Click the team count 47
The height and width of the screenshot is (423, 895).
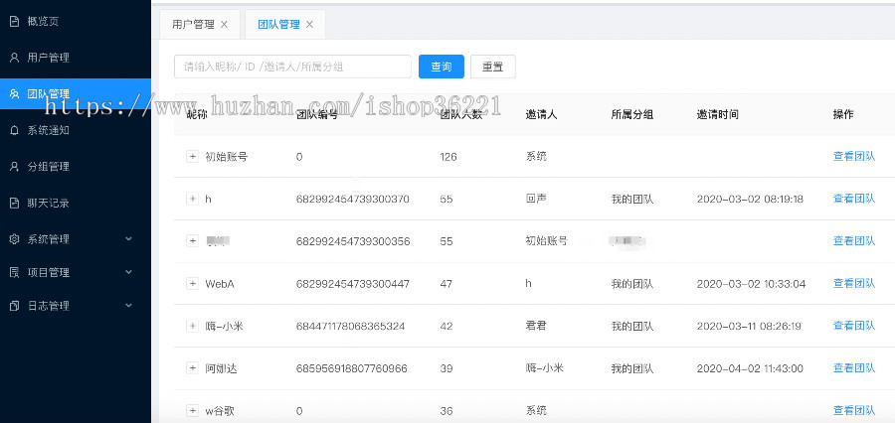(446, 283)
